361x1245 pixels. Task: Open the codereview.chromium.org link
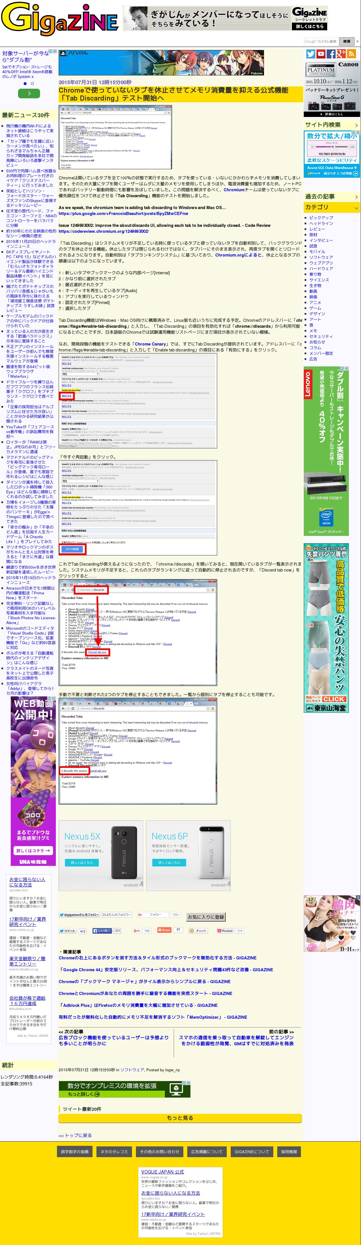pyautogui.click(x=104, y=231)
